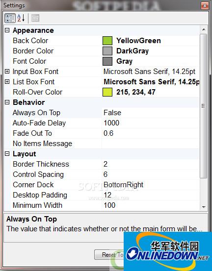Image resolution: width=212 pixels, height=271 pixels.
Task: Pick the YellowGreen Back Color swatch
Action: (107, 41)
